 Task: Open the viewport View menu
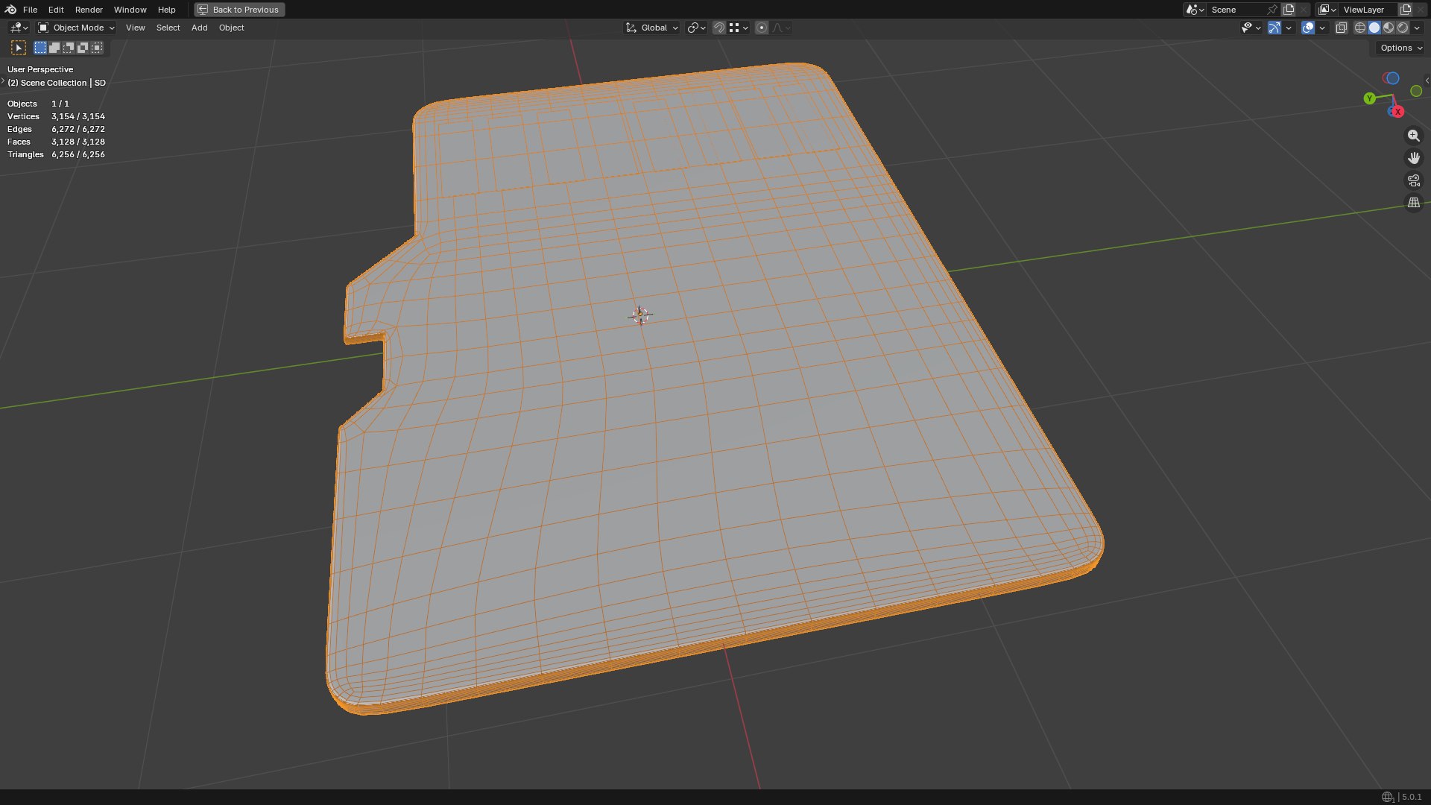tap(135, 28)
